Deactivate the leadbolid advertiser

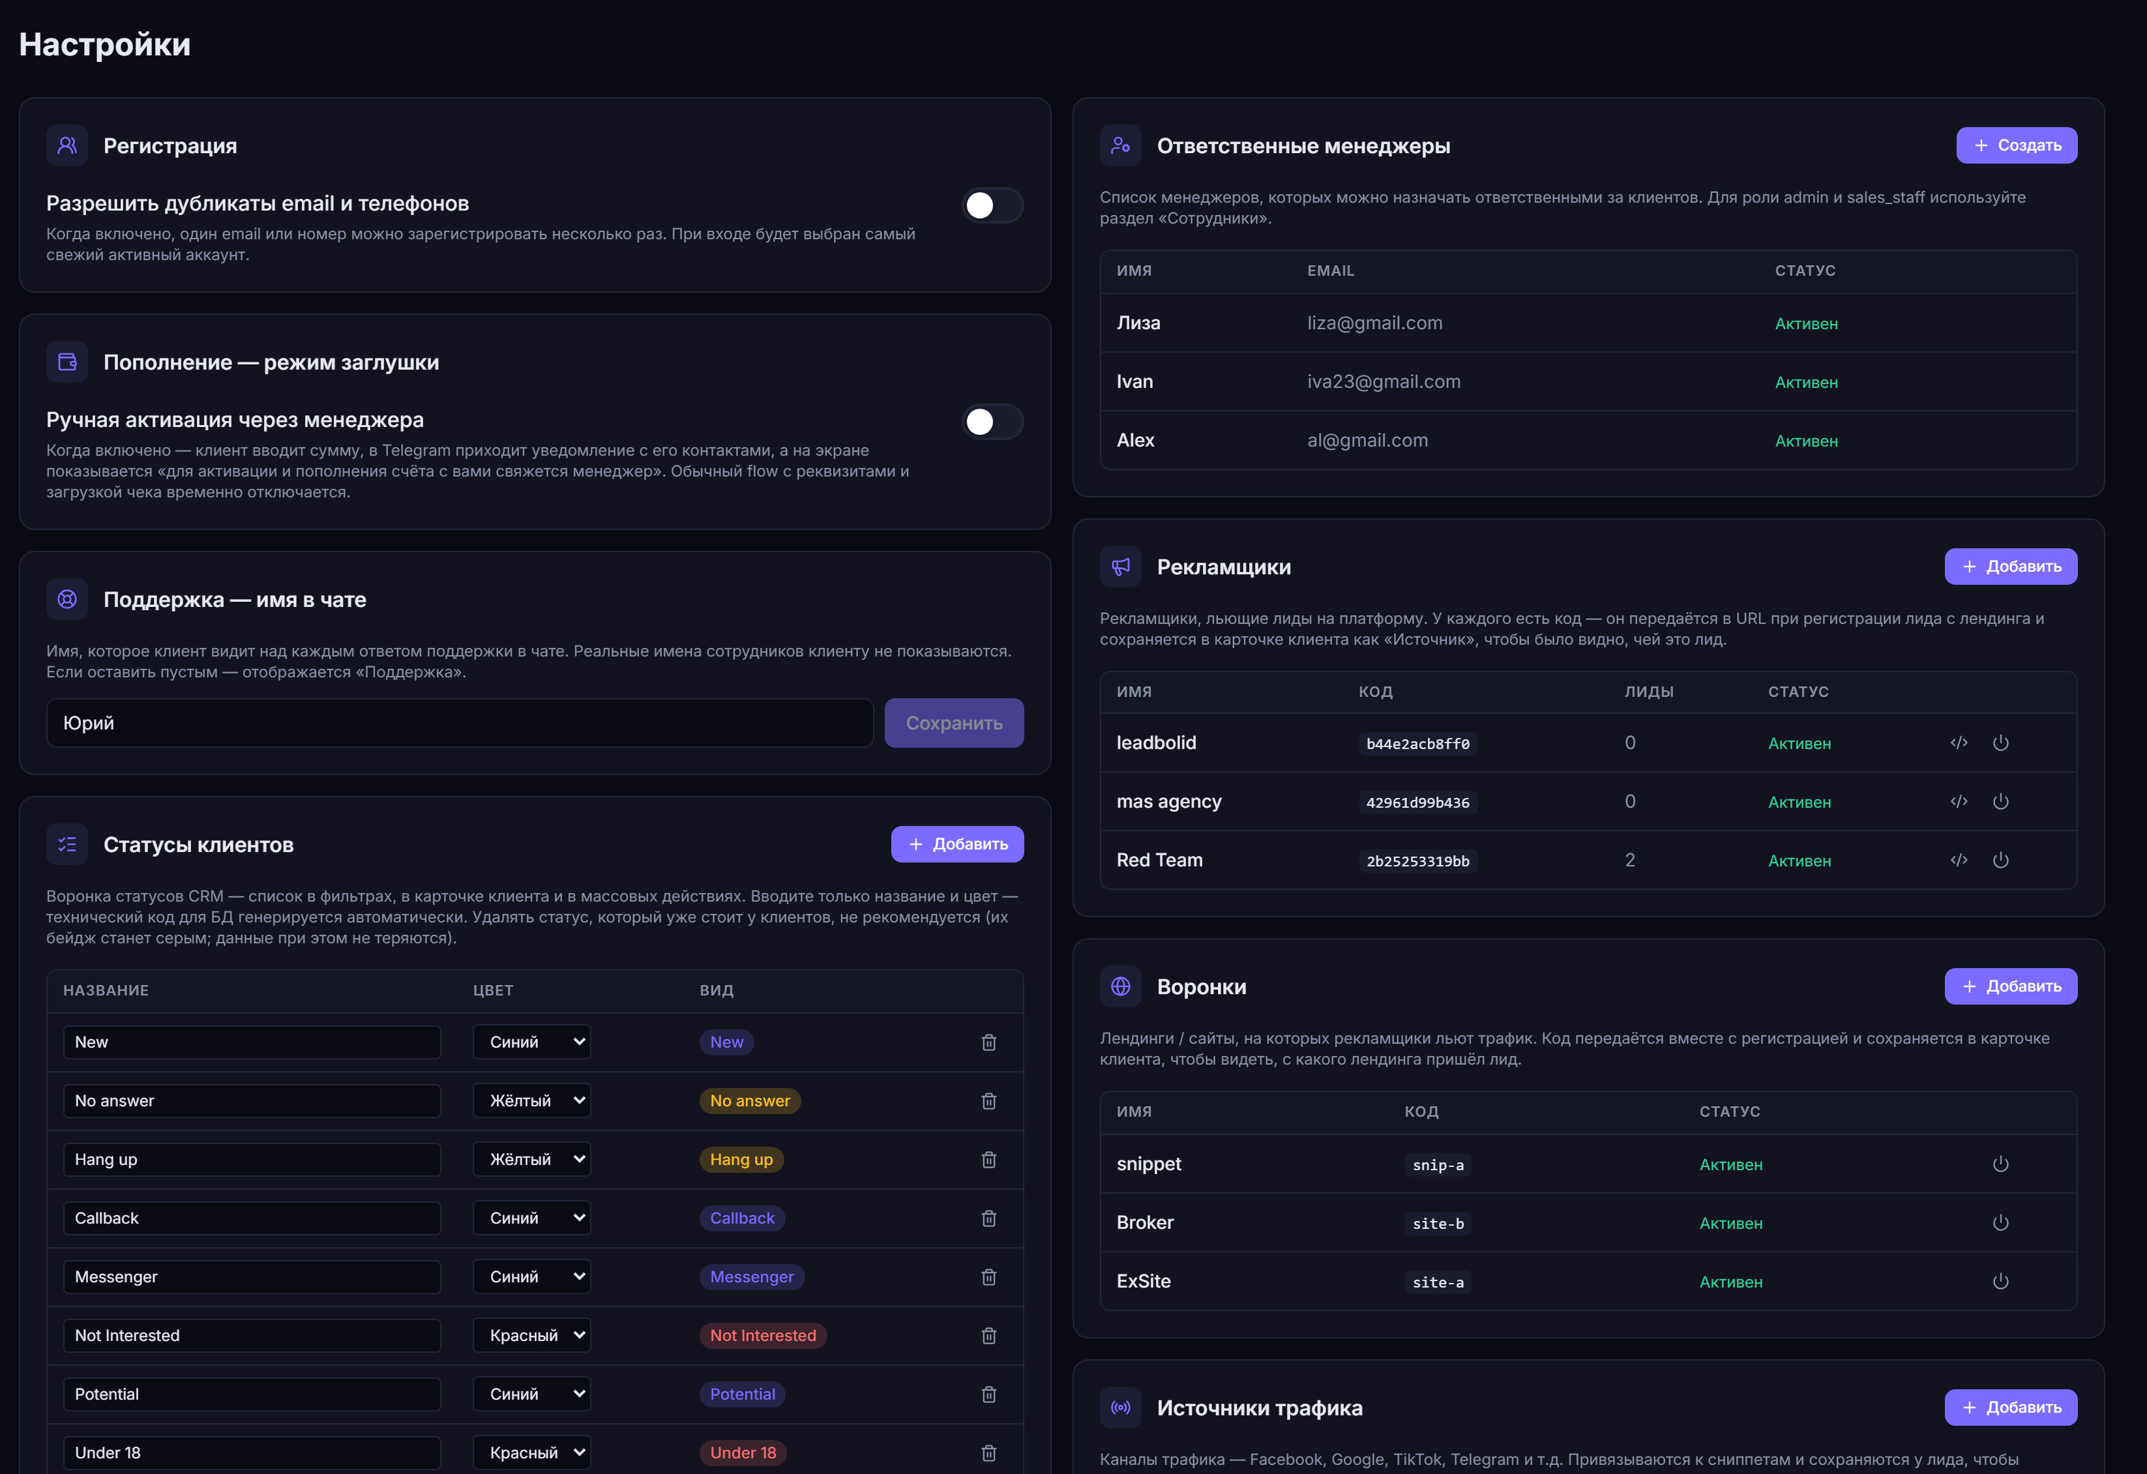2000,743
